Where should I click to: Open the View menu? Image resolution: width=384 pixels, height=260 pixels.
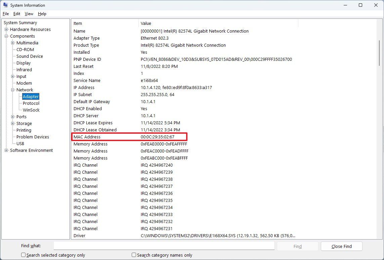(x=29, y=14)
